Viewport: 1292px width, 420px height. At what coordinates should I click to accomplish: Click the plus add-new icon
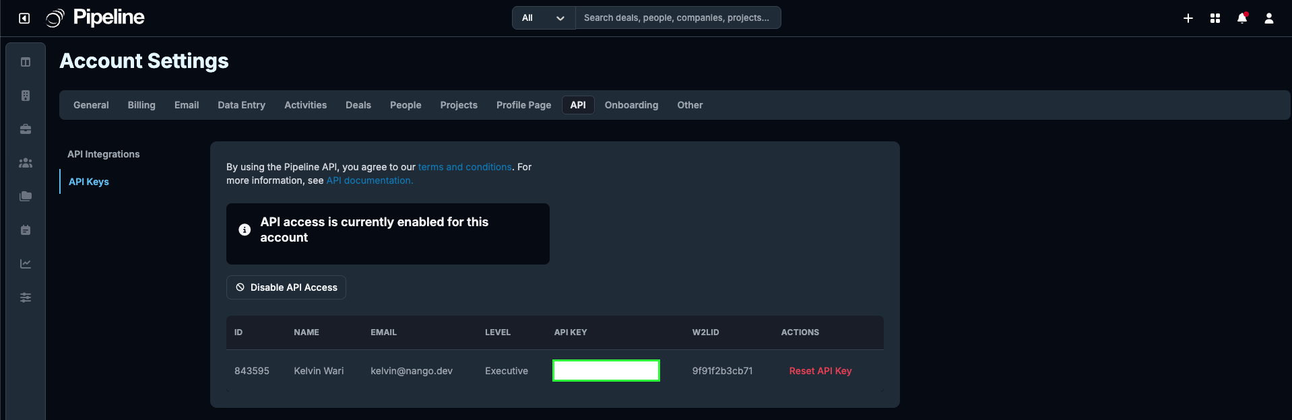click(x=1188, y=18)
